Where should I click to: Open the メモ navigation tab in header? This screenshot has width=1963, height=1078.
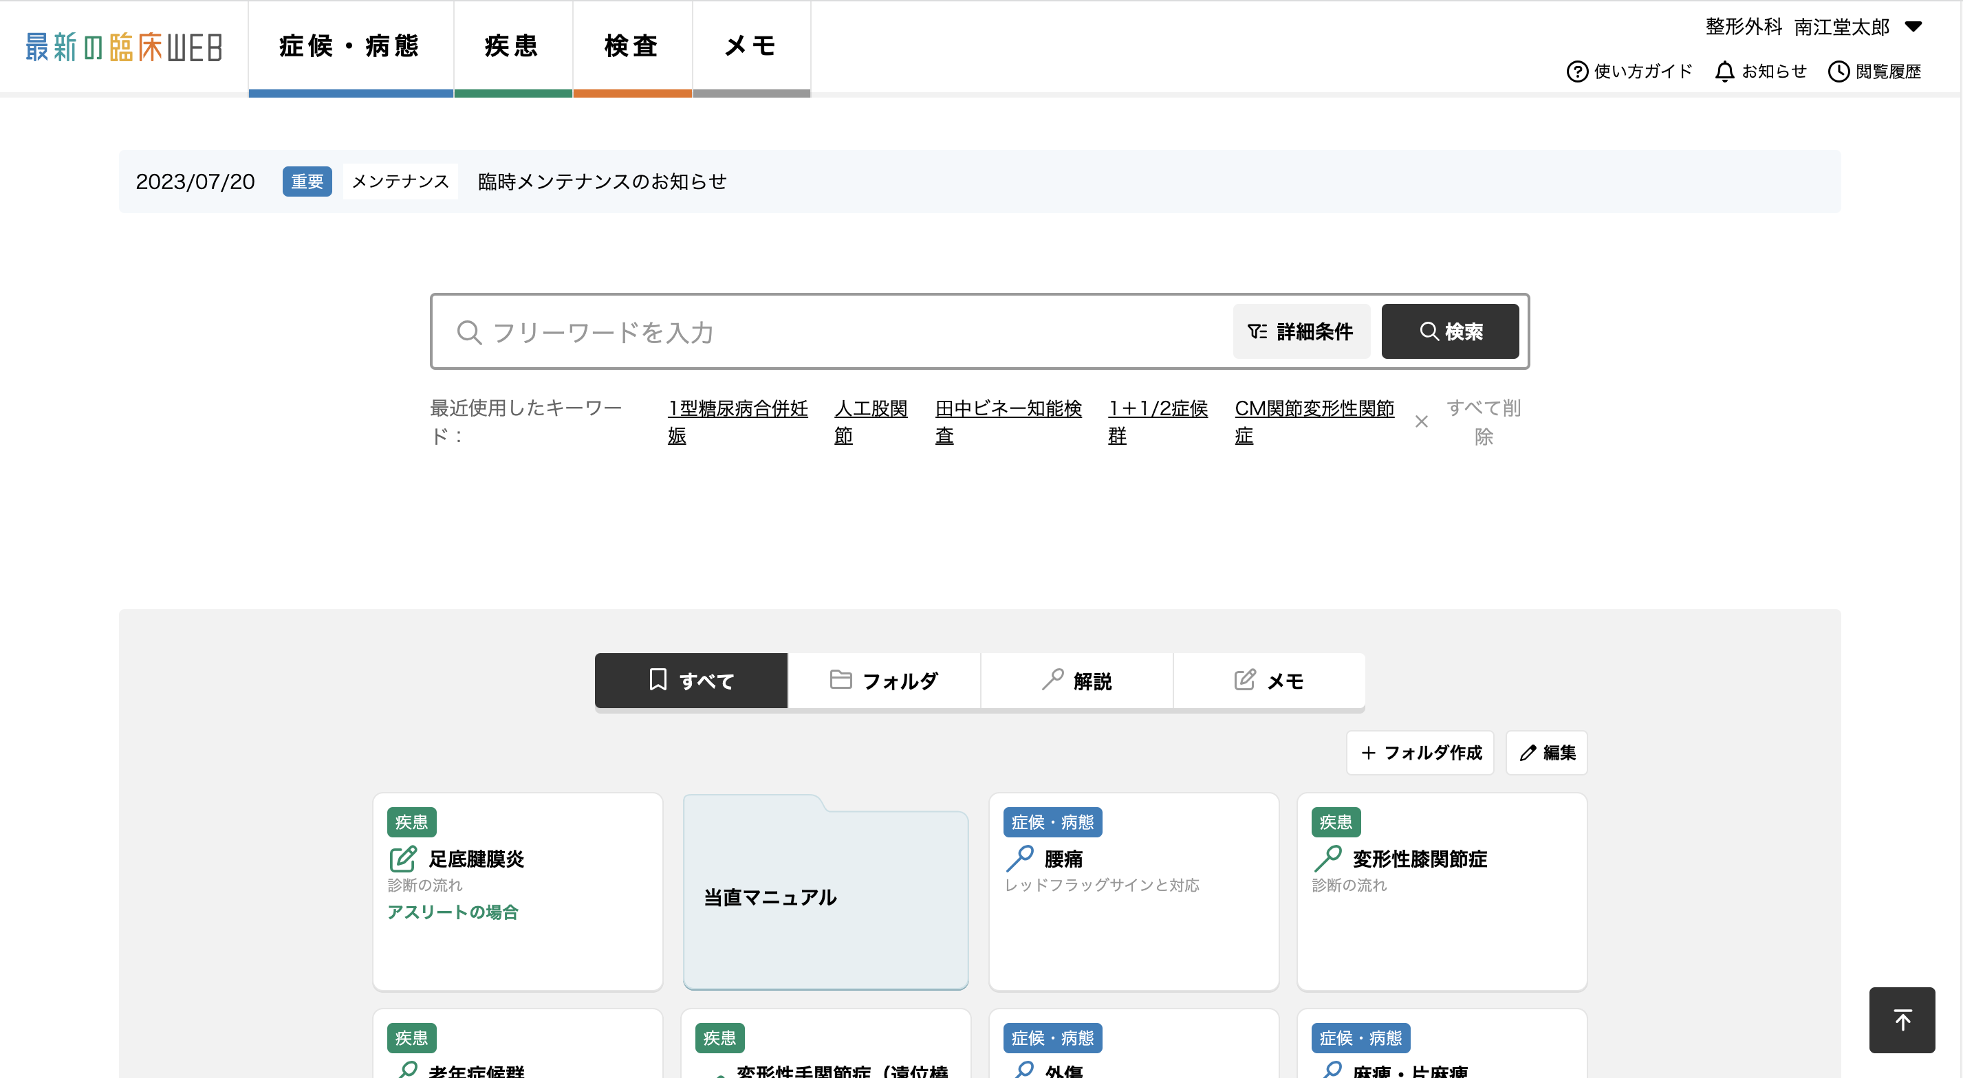(x=750, y=47)
